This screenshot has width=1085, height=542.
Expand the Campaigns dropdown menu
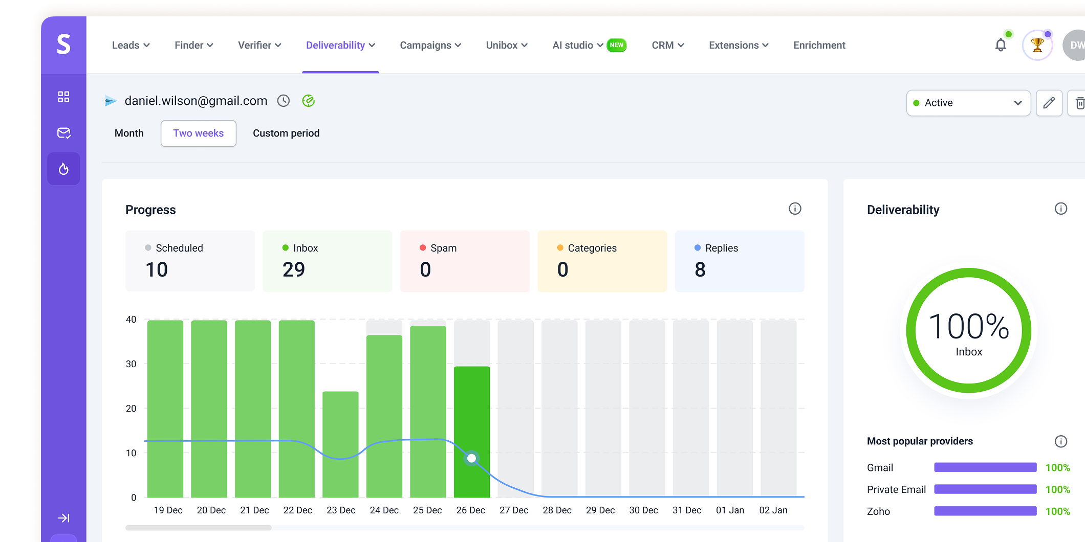[430, 46]
